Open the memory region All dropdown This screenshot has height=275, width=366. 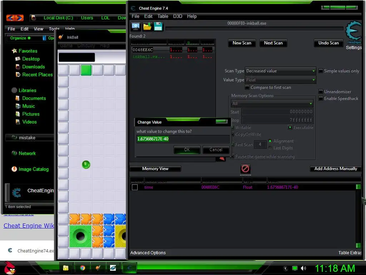(272, 103)
